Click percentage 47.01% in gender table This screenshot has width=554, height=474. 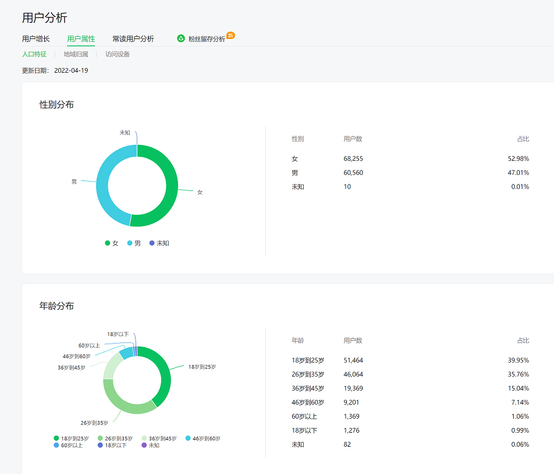pos(519,173)
